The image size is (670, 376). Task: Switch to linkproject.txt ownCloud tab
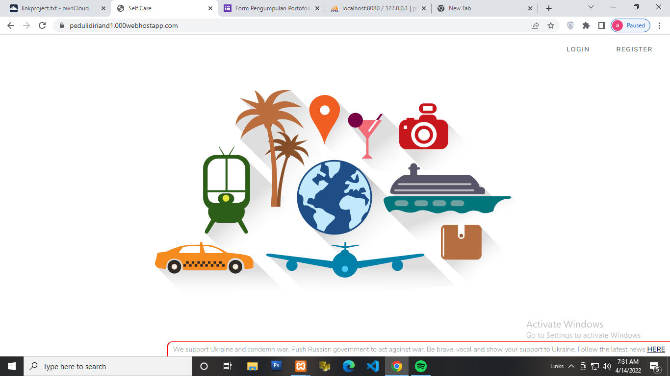(55, 8)
